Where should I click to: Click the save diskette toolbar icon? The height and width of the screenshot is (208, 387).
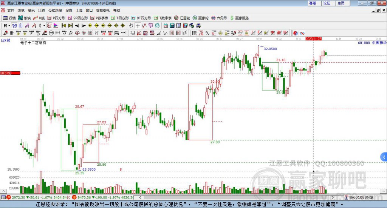tap(185, 26)
